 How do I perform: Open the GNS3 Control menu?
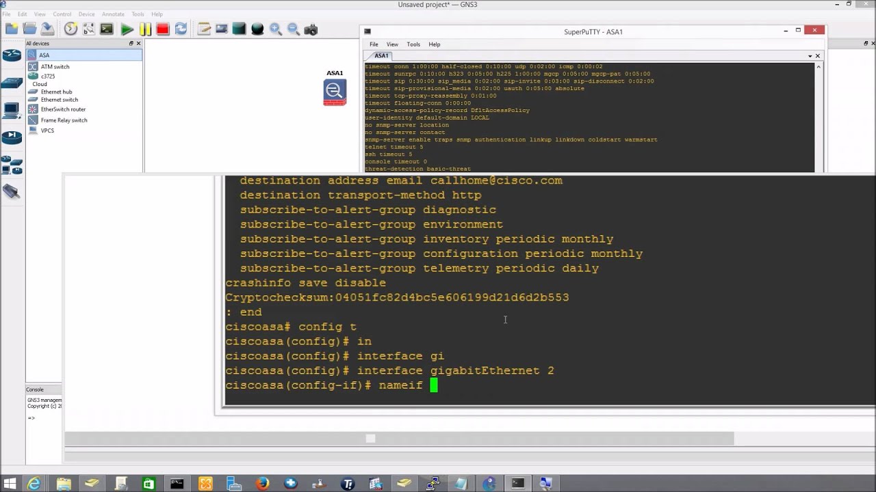(62, 14)
